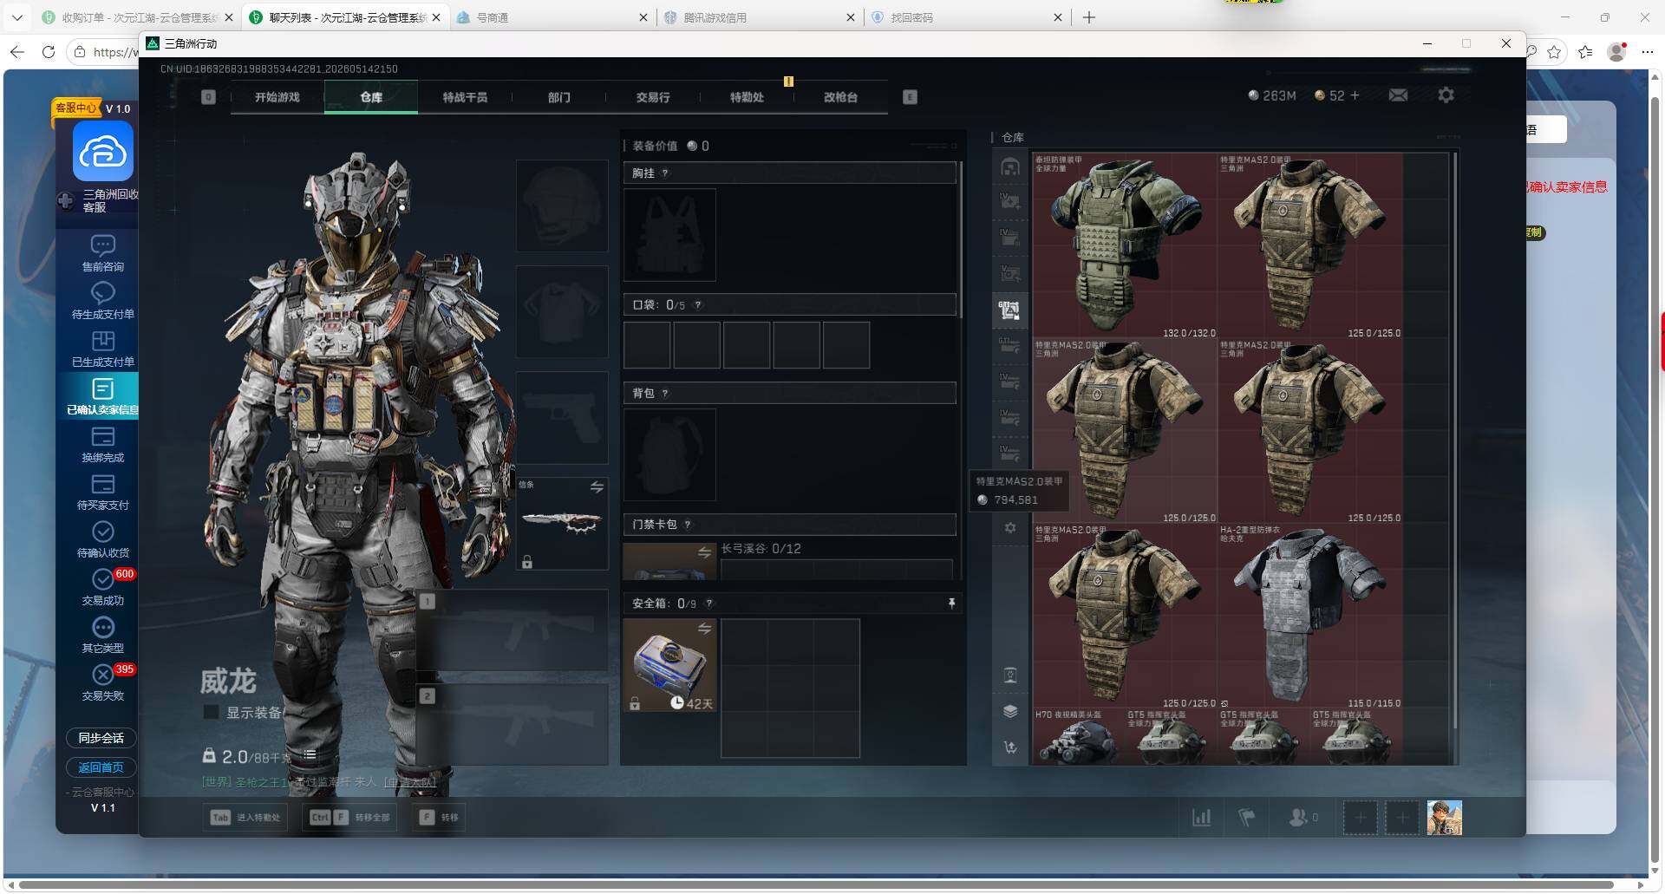The width and height of the screenshot is (1665, 894).
Task: Click primary weapon slot 2
Action: (513, 725)
